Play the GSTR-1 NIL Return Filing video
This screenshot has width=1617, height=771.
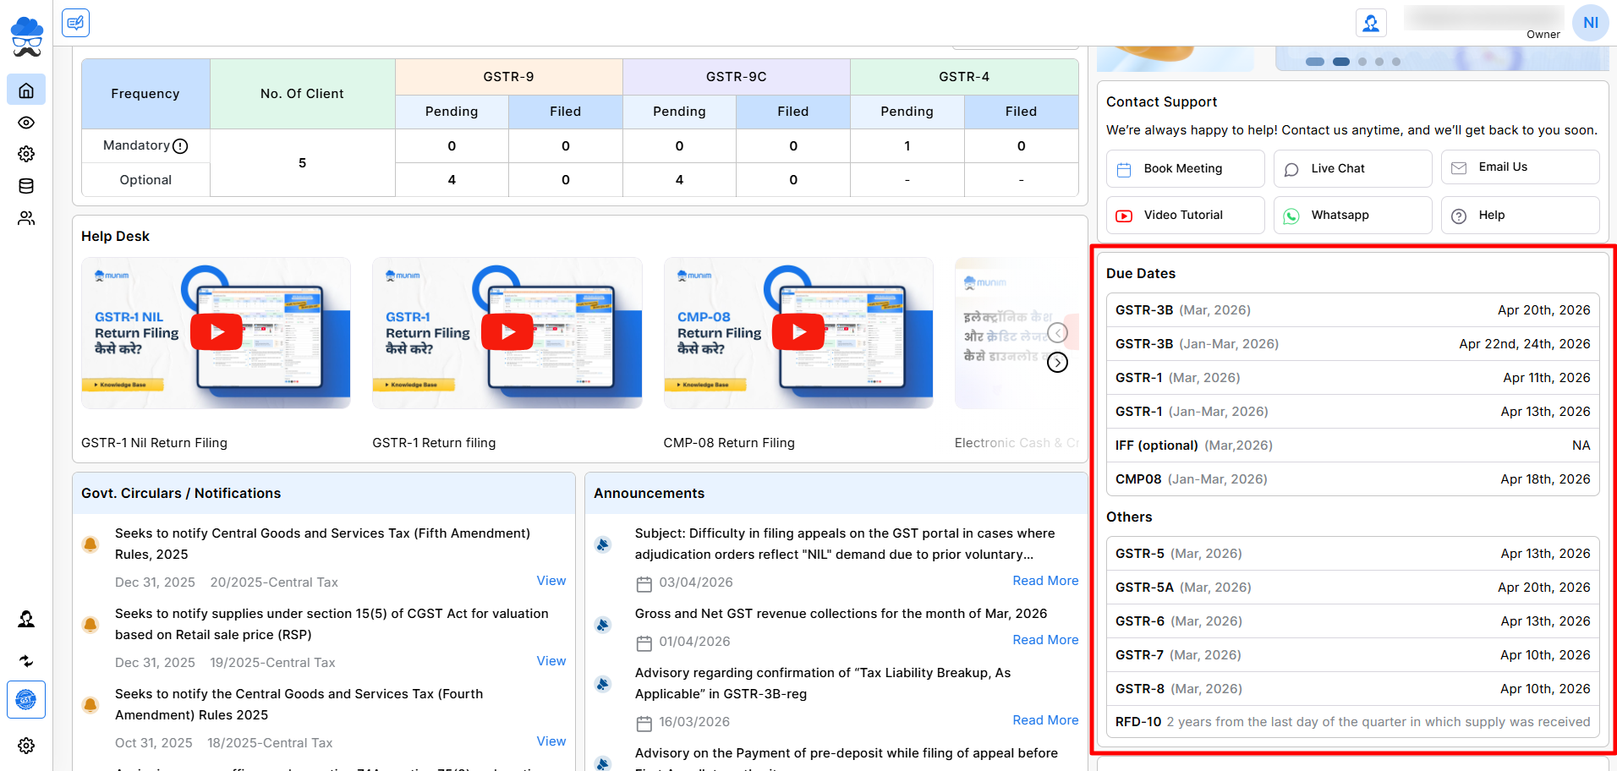click(217, 332)
